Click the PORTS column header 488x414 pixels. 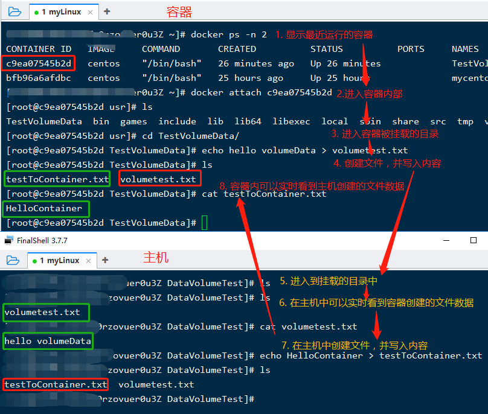[x=411, y=49]
